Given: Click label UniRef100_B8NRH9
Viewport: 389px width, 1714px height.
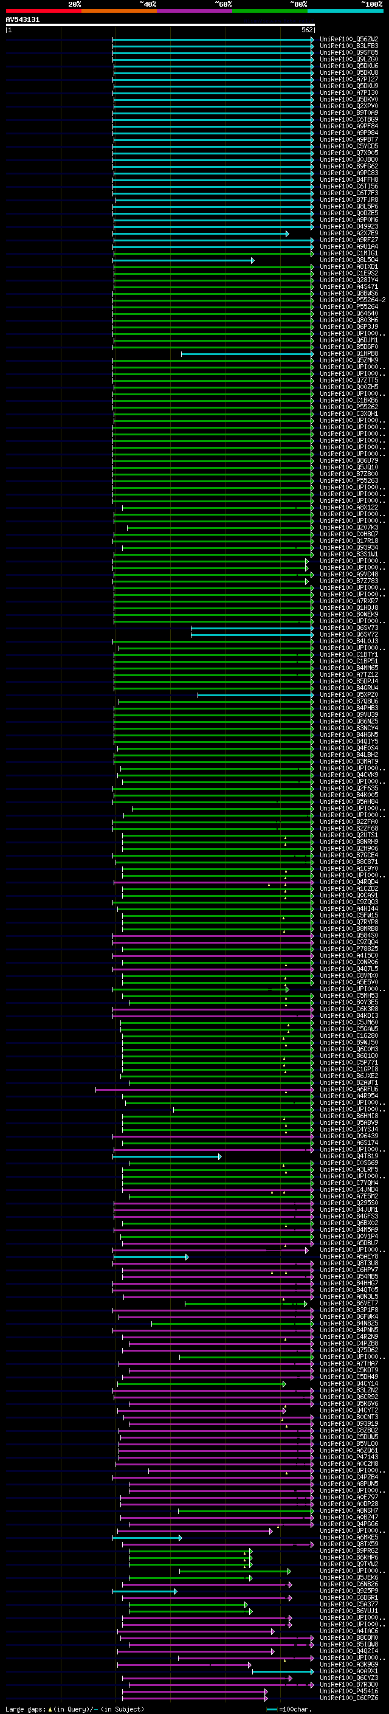Looking at the screenshot, I should coord(349,841).
